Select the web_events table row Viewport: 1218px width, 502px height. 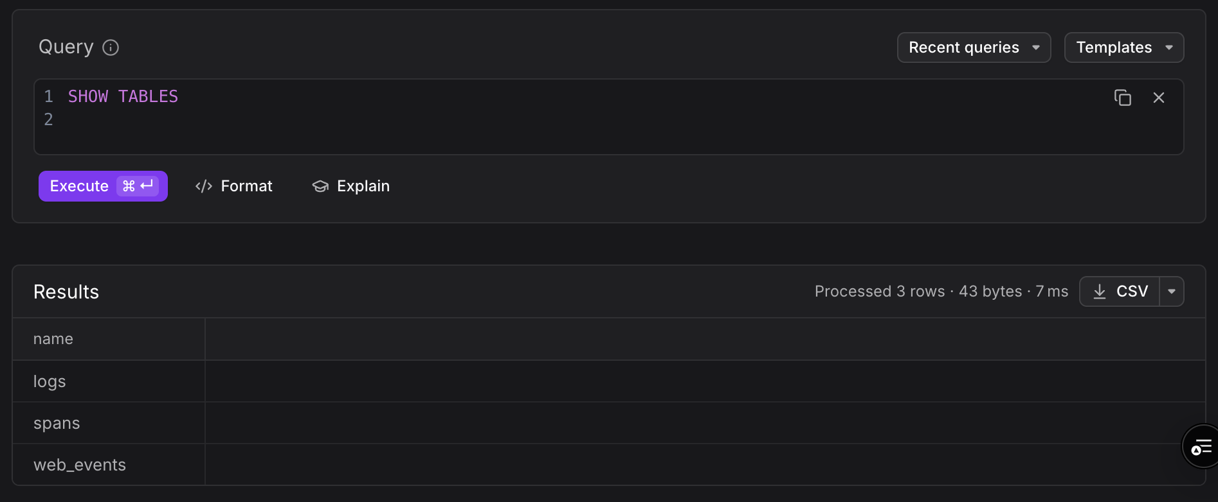pyautogui.click(x=80, y=465)
